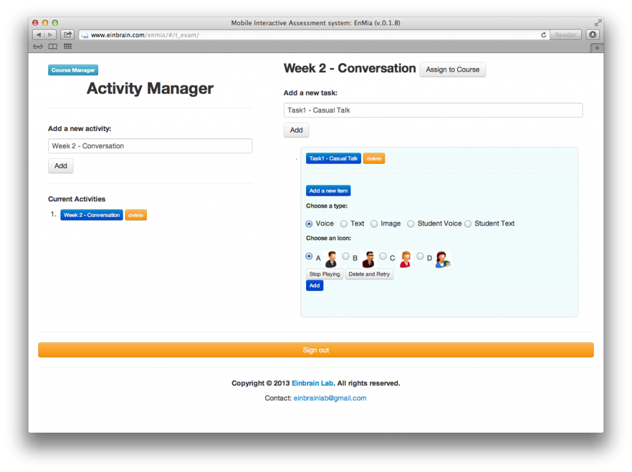
Task: Choose the Student Voice radio option
Action: (x=410, y=224)
